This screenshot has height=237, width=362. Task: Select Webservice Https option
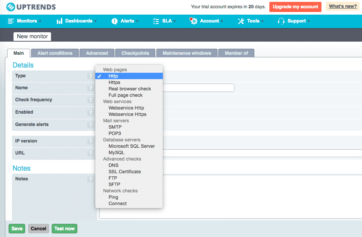coord(129,114)
